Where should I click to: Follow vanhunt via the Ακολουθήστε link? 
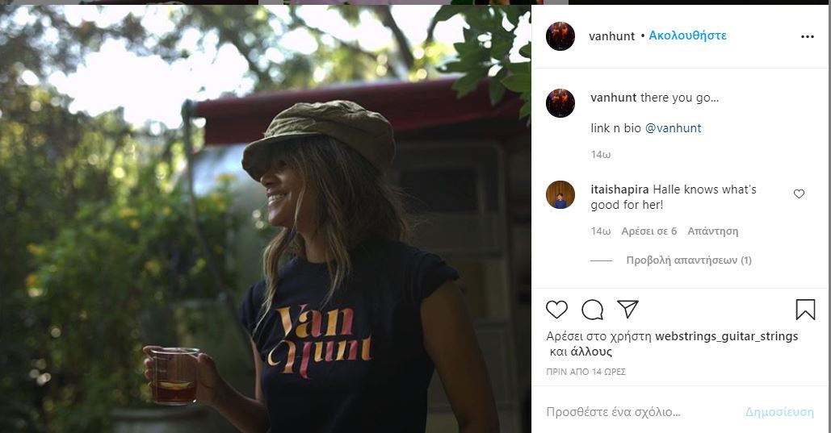[688, 36]
